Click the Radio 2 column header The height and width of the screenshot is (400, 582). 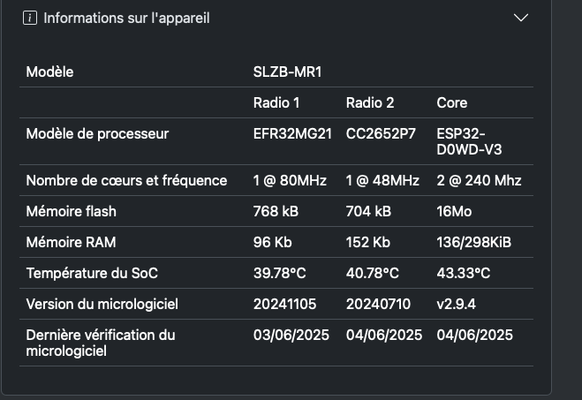pyautogui.click(x=370, y=102)
